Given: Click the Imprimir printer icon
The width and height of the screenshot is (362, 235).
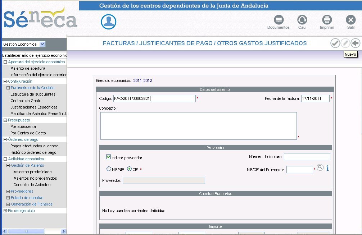Looking at the screenshot, I should tap(327, 20).
